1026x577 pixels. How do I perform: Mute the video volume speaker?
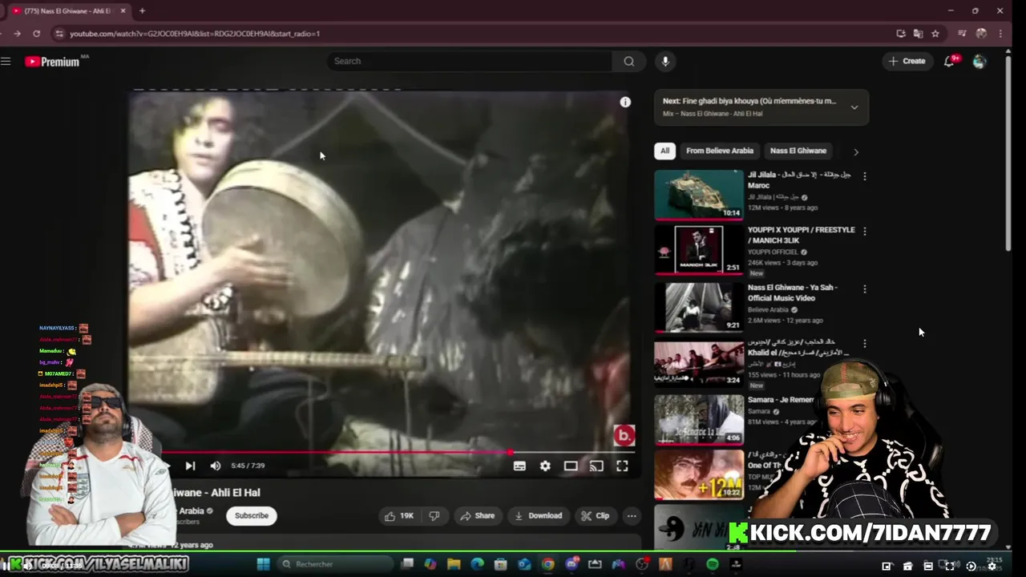click(216, 466)
